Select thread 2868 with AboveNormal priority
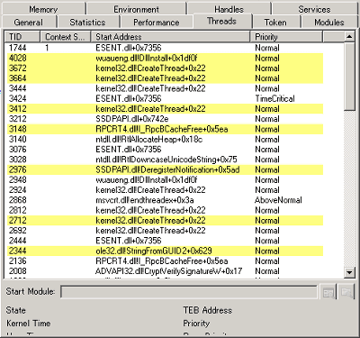Viewport: 360px width, 338px height. point(165,200)
